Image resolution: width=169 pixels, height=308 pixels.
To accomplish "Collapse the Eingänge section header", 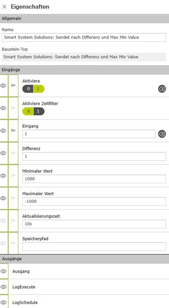I will click(84, 70).
